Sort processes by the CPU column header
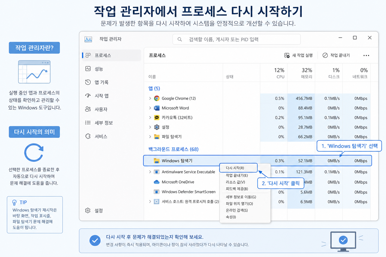 coord(274,73)
